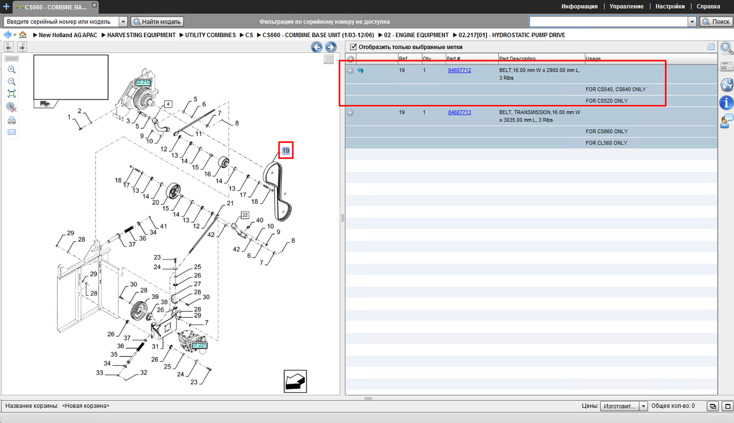Switch to the CS660 - COMBINE BA... tab

click(x=55, y=7)
